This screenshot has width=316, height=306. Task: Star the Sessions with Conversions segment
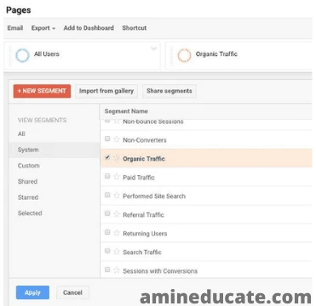(117, 270)
